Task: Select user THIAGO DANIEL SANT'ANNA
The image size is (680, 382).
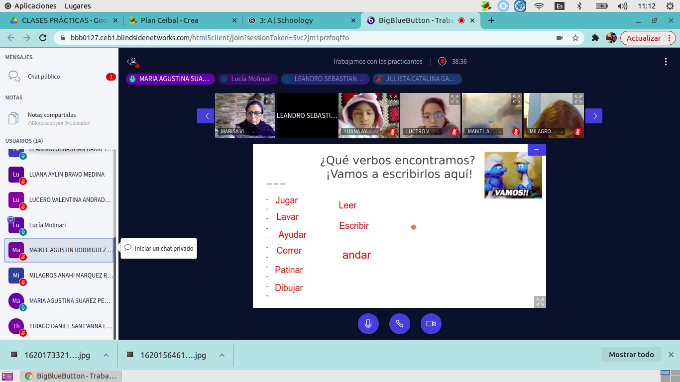Action: click(59, 326)
